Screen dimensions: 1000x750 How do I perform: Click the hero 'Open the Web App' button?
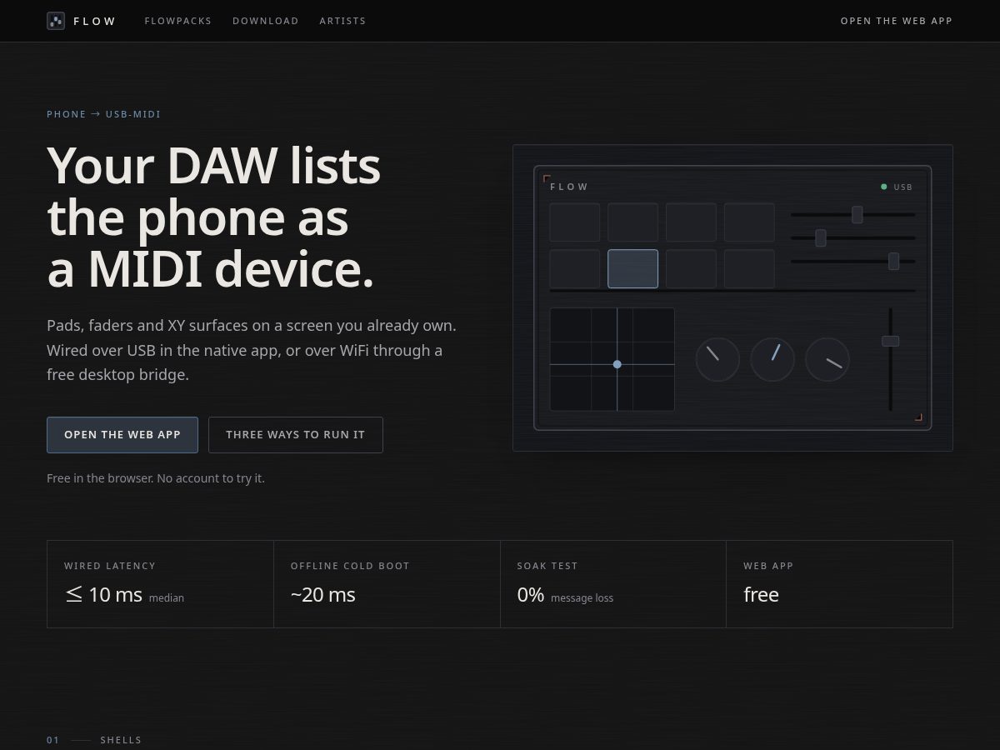pyautogui.click(x=122, y=435)
